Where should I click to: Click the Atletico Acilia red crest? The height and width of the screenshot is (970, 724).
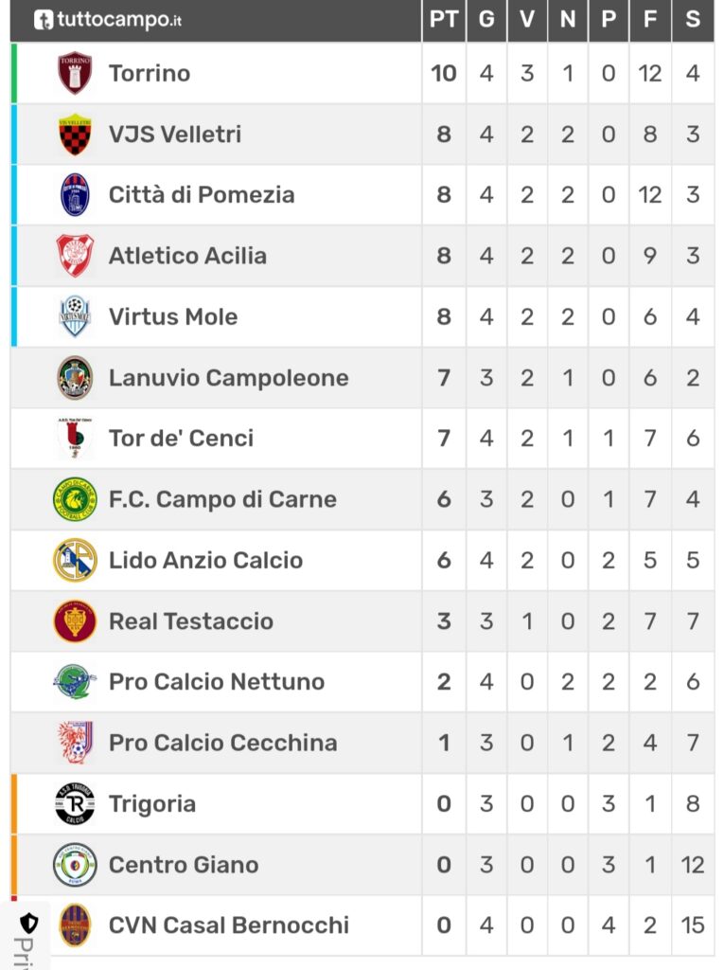(75, 256)
